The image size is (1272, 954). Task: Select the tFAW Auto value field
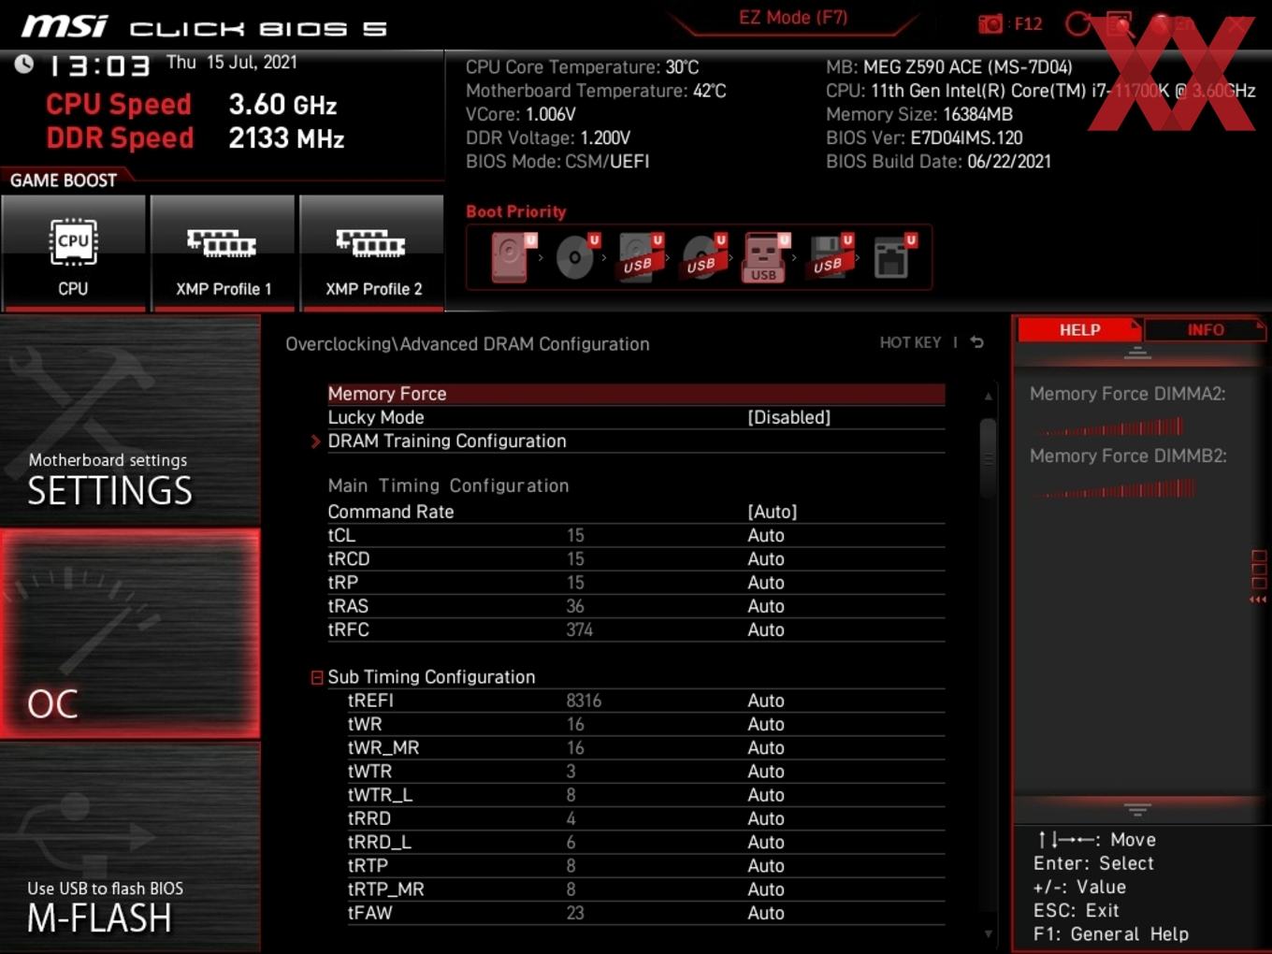(765, 913)
